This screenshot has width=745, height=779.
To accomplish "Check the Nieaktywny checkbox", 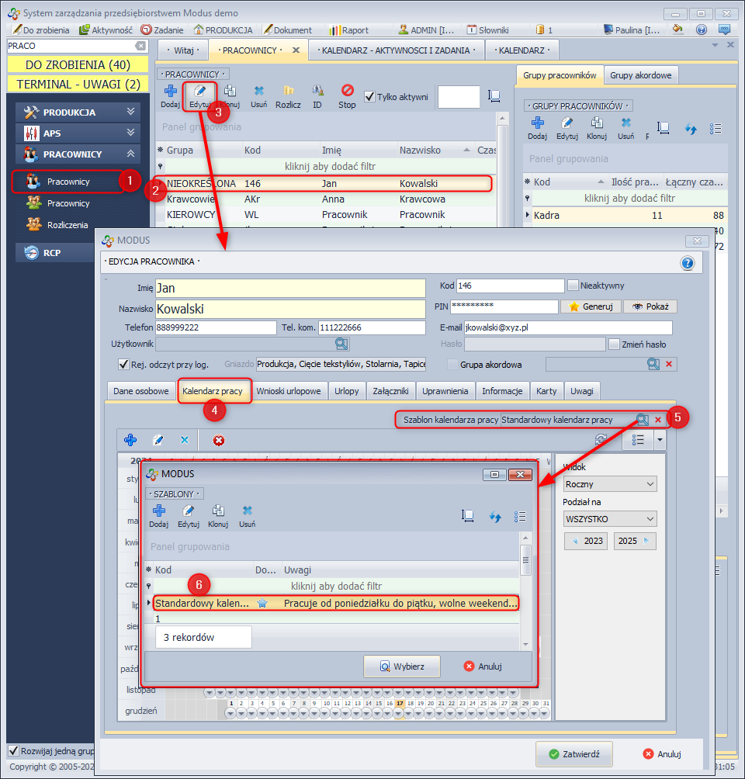I will [573, 286].
